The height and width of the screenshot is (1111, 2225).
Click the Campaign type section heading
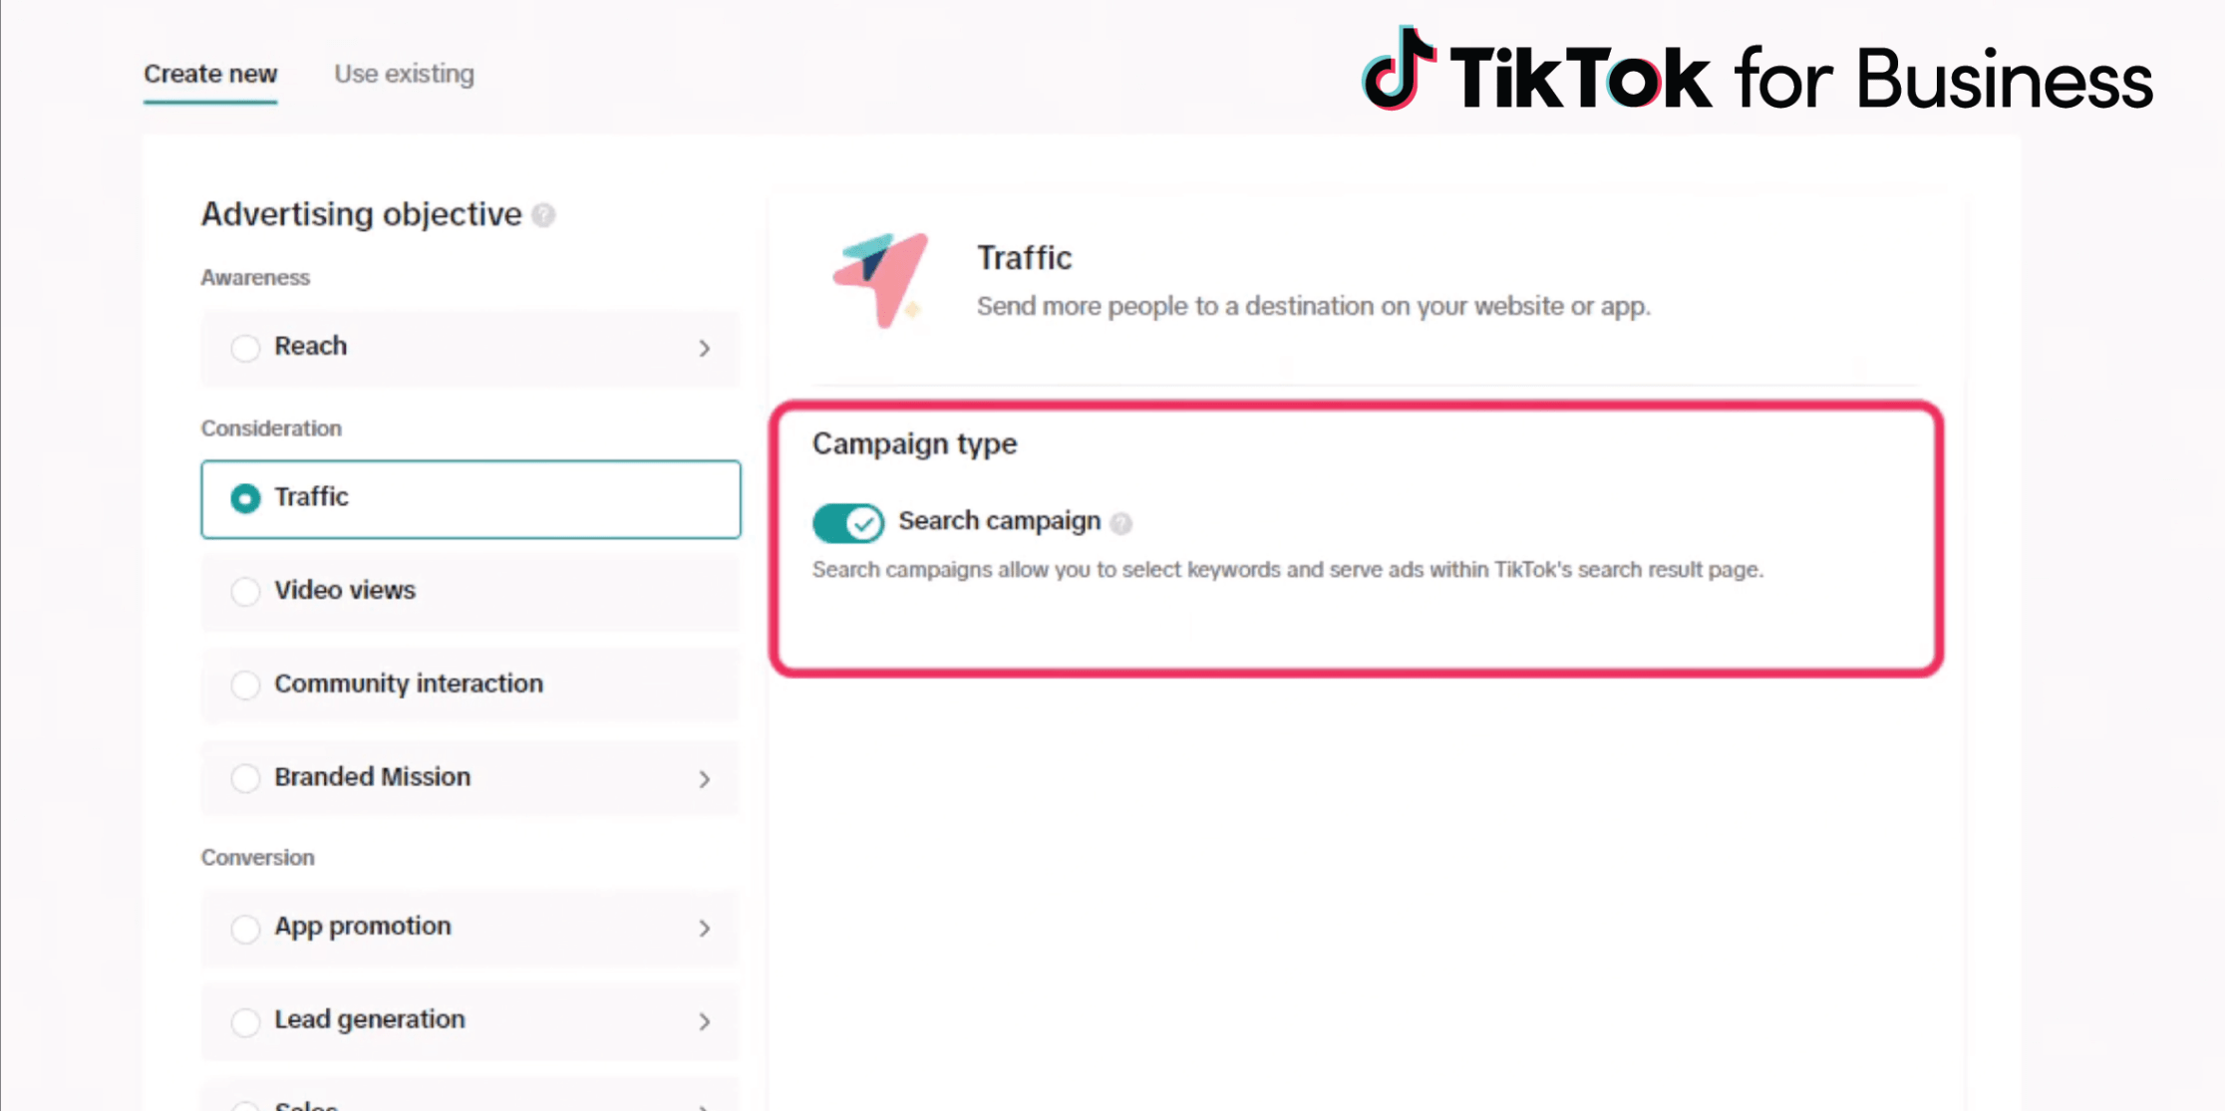click(914, 443)
